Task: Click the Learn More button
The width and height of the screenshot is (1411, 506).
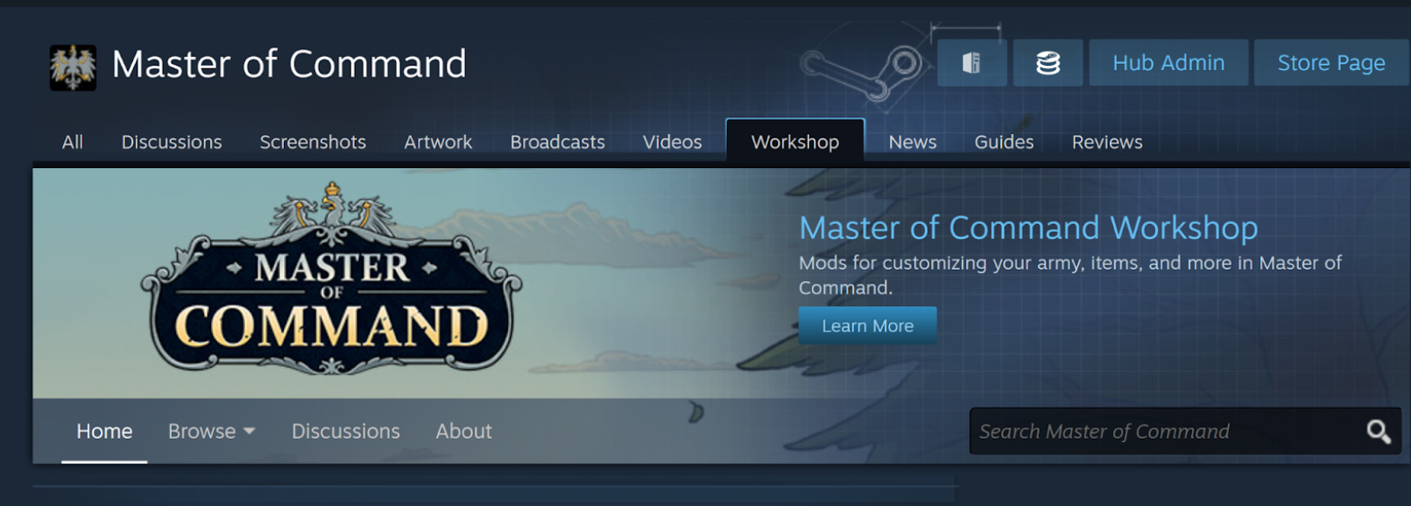Action: pos(867,326)
